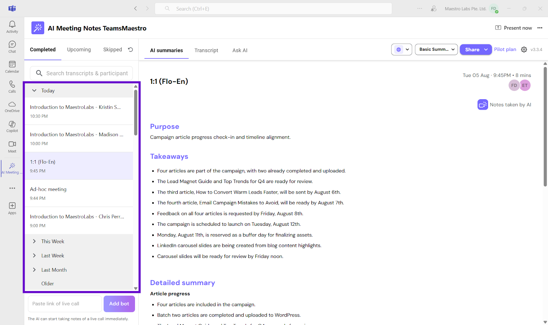Open the Ask AI tab
The height and width of the screenshot is (325, 548).
point(240,50)
